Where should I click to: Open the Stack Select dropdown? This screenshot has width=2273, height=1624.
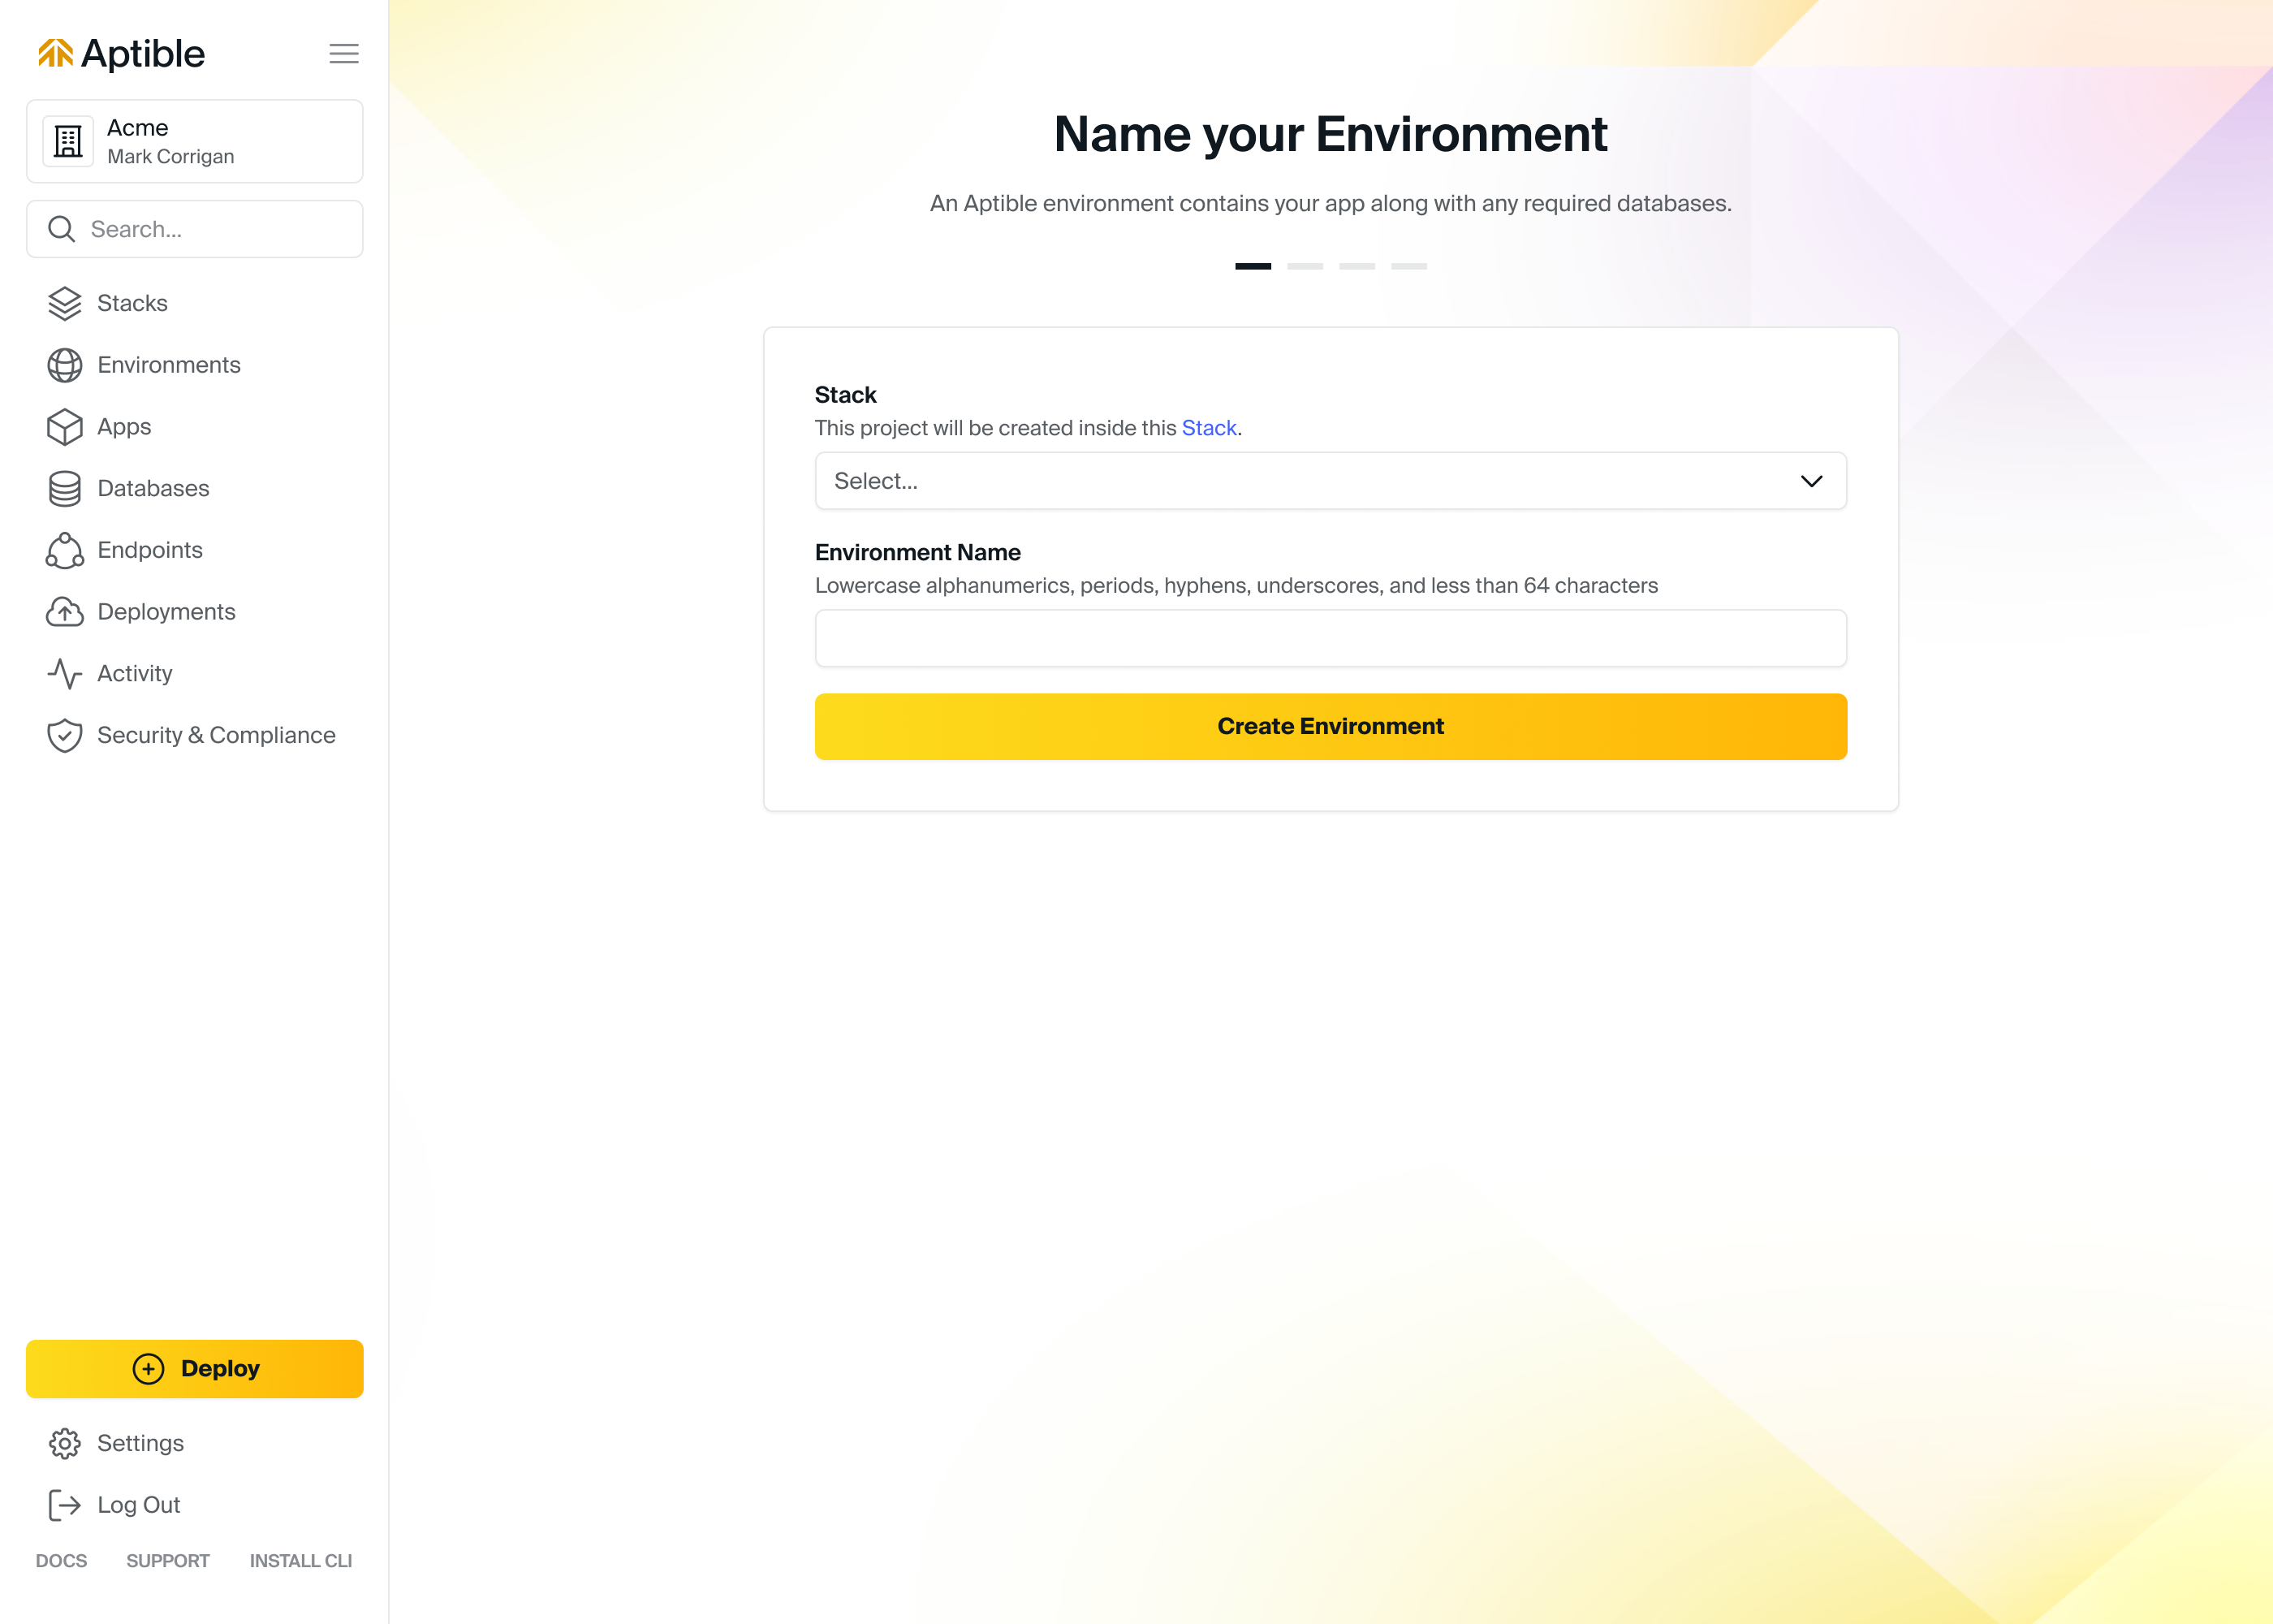point(1331,481)
